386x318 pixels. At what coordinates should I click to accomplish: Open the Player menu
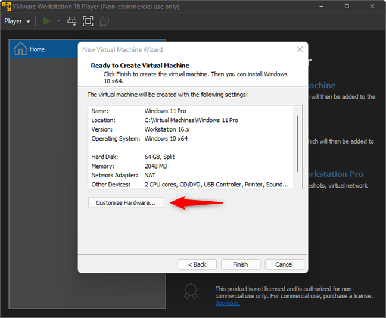[x=17, y=21]
